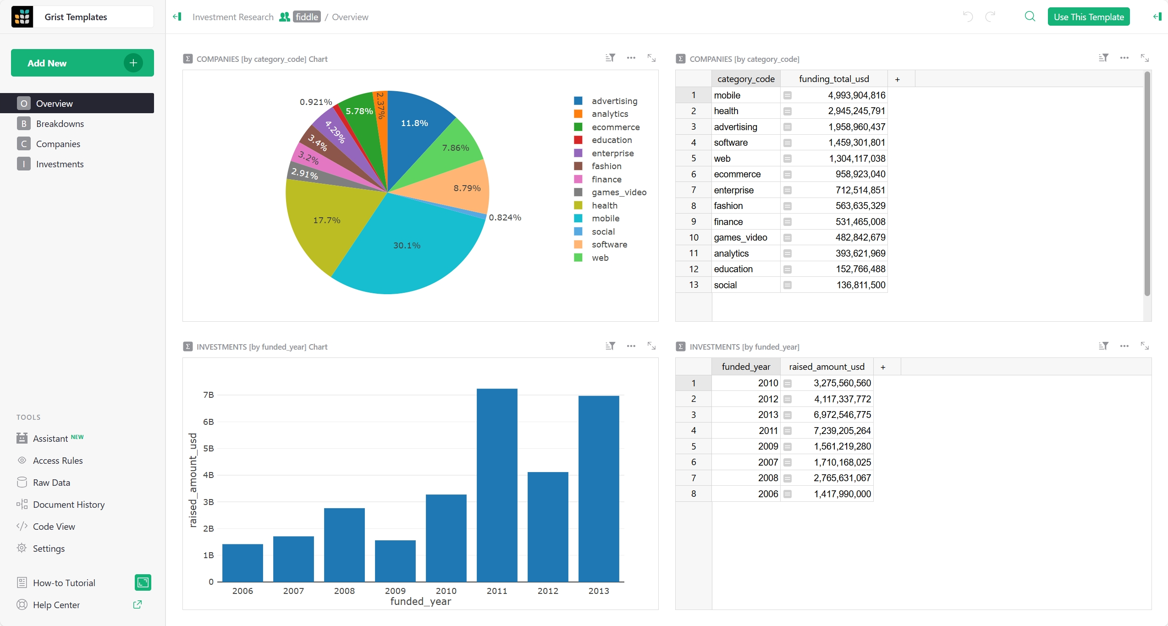Open the Add New dropdown

click(x=83, y=63)
